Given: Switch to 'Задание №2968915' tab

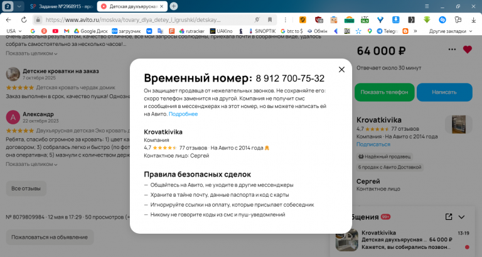Looking at the screenshot, I should tap(62, 6).
